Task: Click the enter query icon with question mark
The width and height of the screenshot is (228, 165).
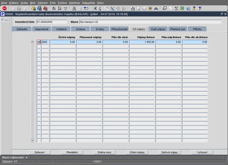Action: pyautogui.click(x=34, y=9)
